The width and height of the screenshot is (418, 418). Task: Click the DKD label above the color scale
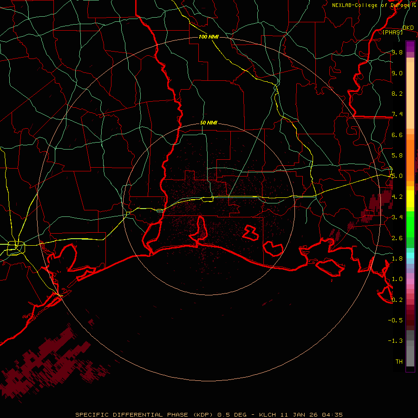coord(408,28)
